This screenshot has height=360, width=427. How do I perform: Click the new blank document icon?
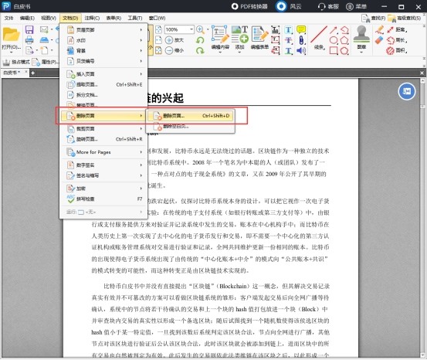[x=44, y=50]
